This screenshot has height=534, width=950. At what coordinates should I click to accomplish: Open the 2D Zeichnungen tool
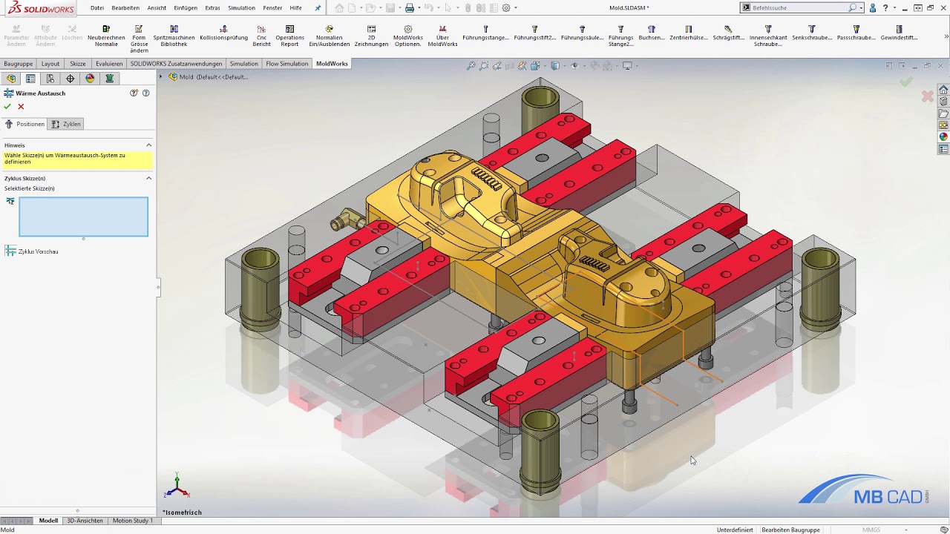(371, 36)
